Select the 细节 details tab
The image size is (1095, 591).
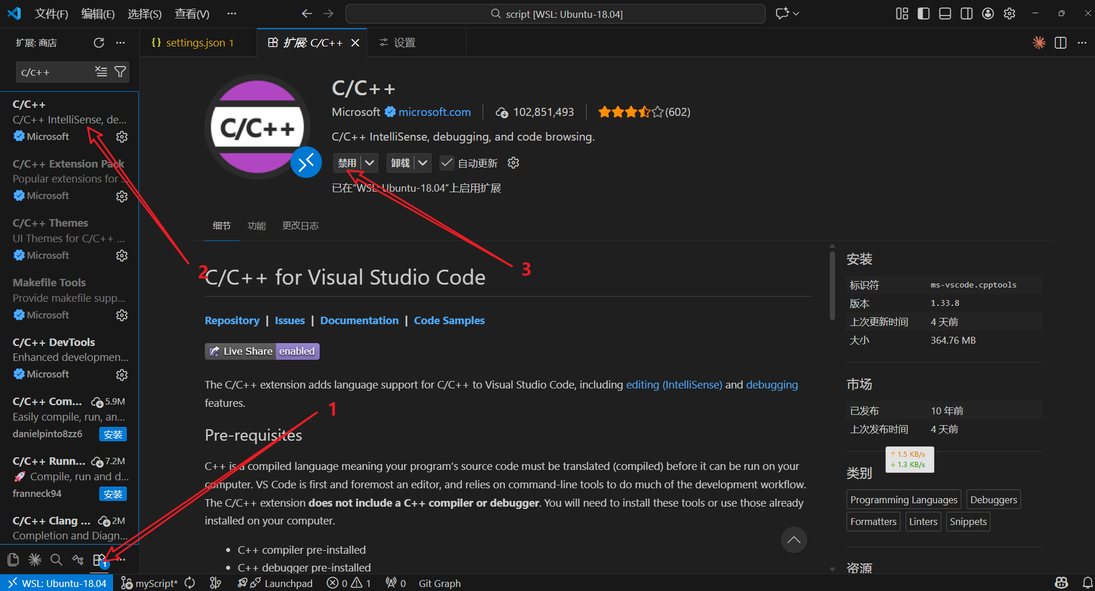[x=222, y=225]
